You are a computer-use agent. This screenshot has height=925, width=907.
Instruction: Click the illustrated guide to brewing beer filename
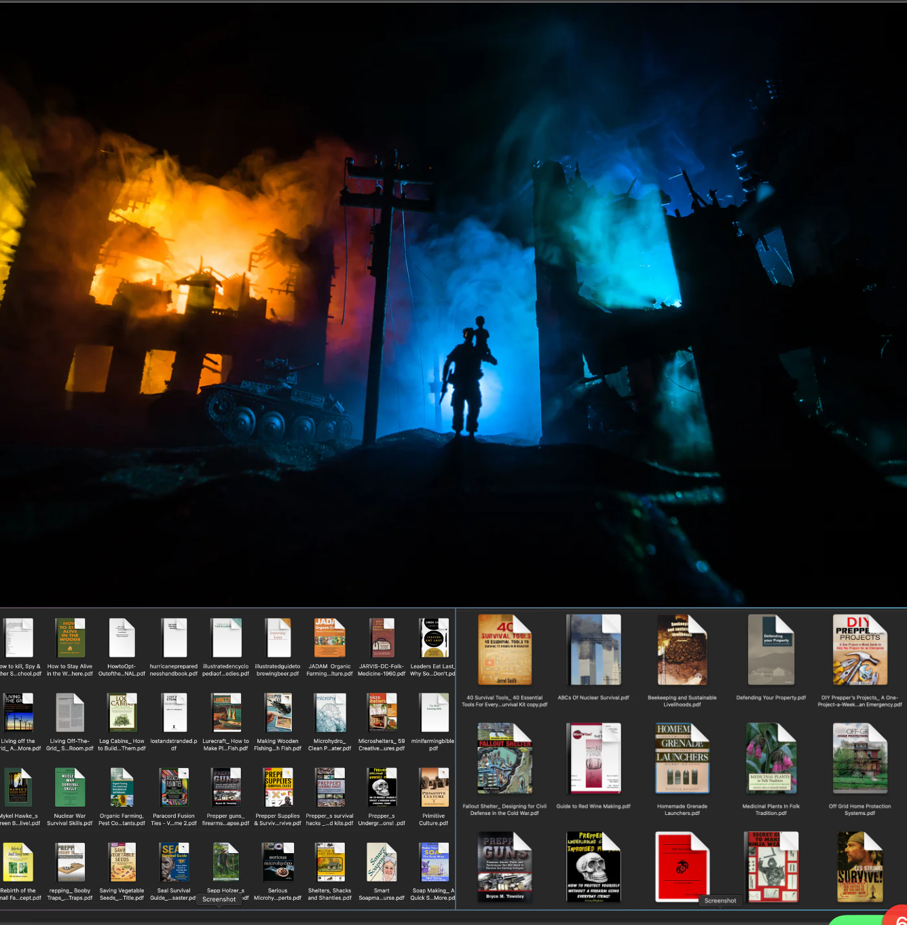[x=278, y=670]
